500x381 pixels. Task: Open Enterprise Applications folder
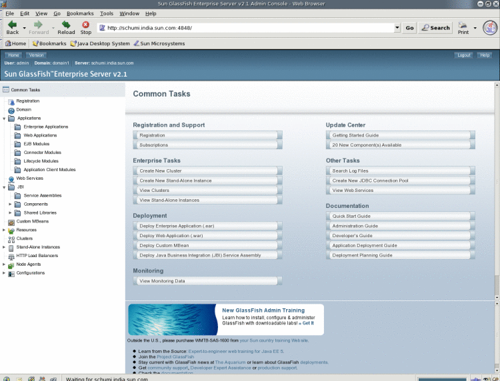pyautogui.click(x=45, y=127)
